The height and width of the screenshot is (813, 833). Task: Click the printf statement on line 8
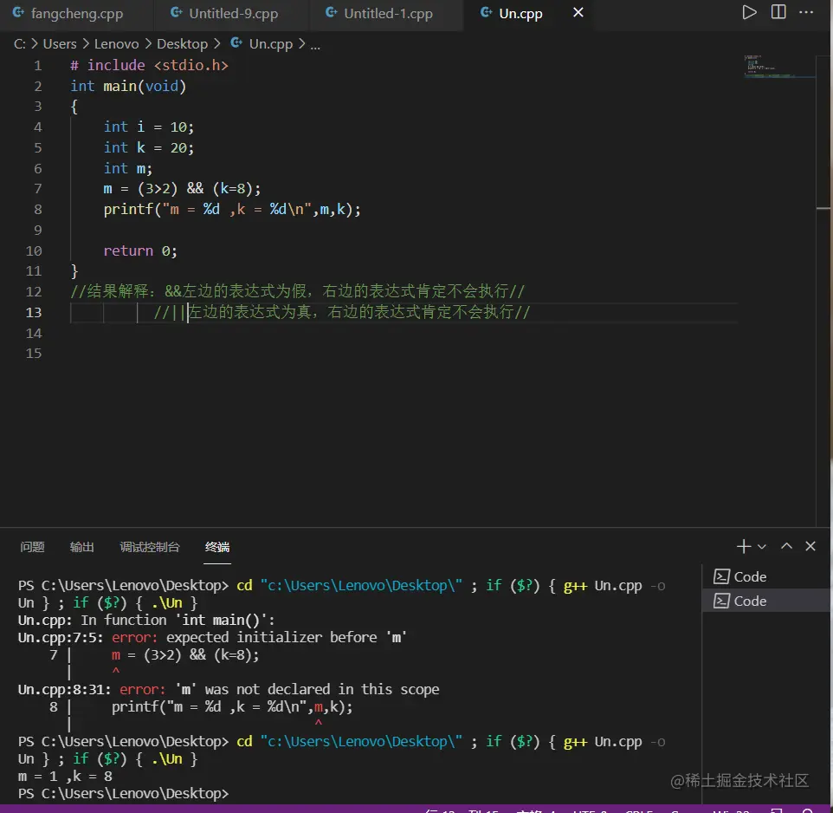click(x=232, y=210)
